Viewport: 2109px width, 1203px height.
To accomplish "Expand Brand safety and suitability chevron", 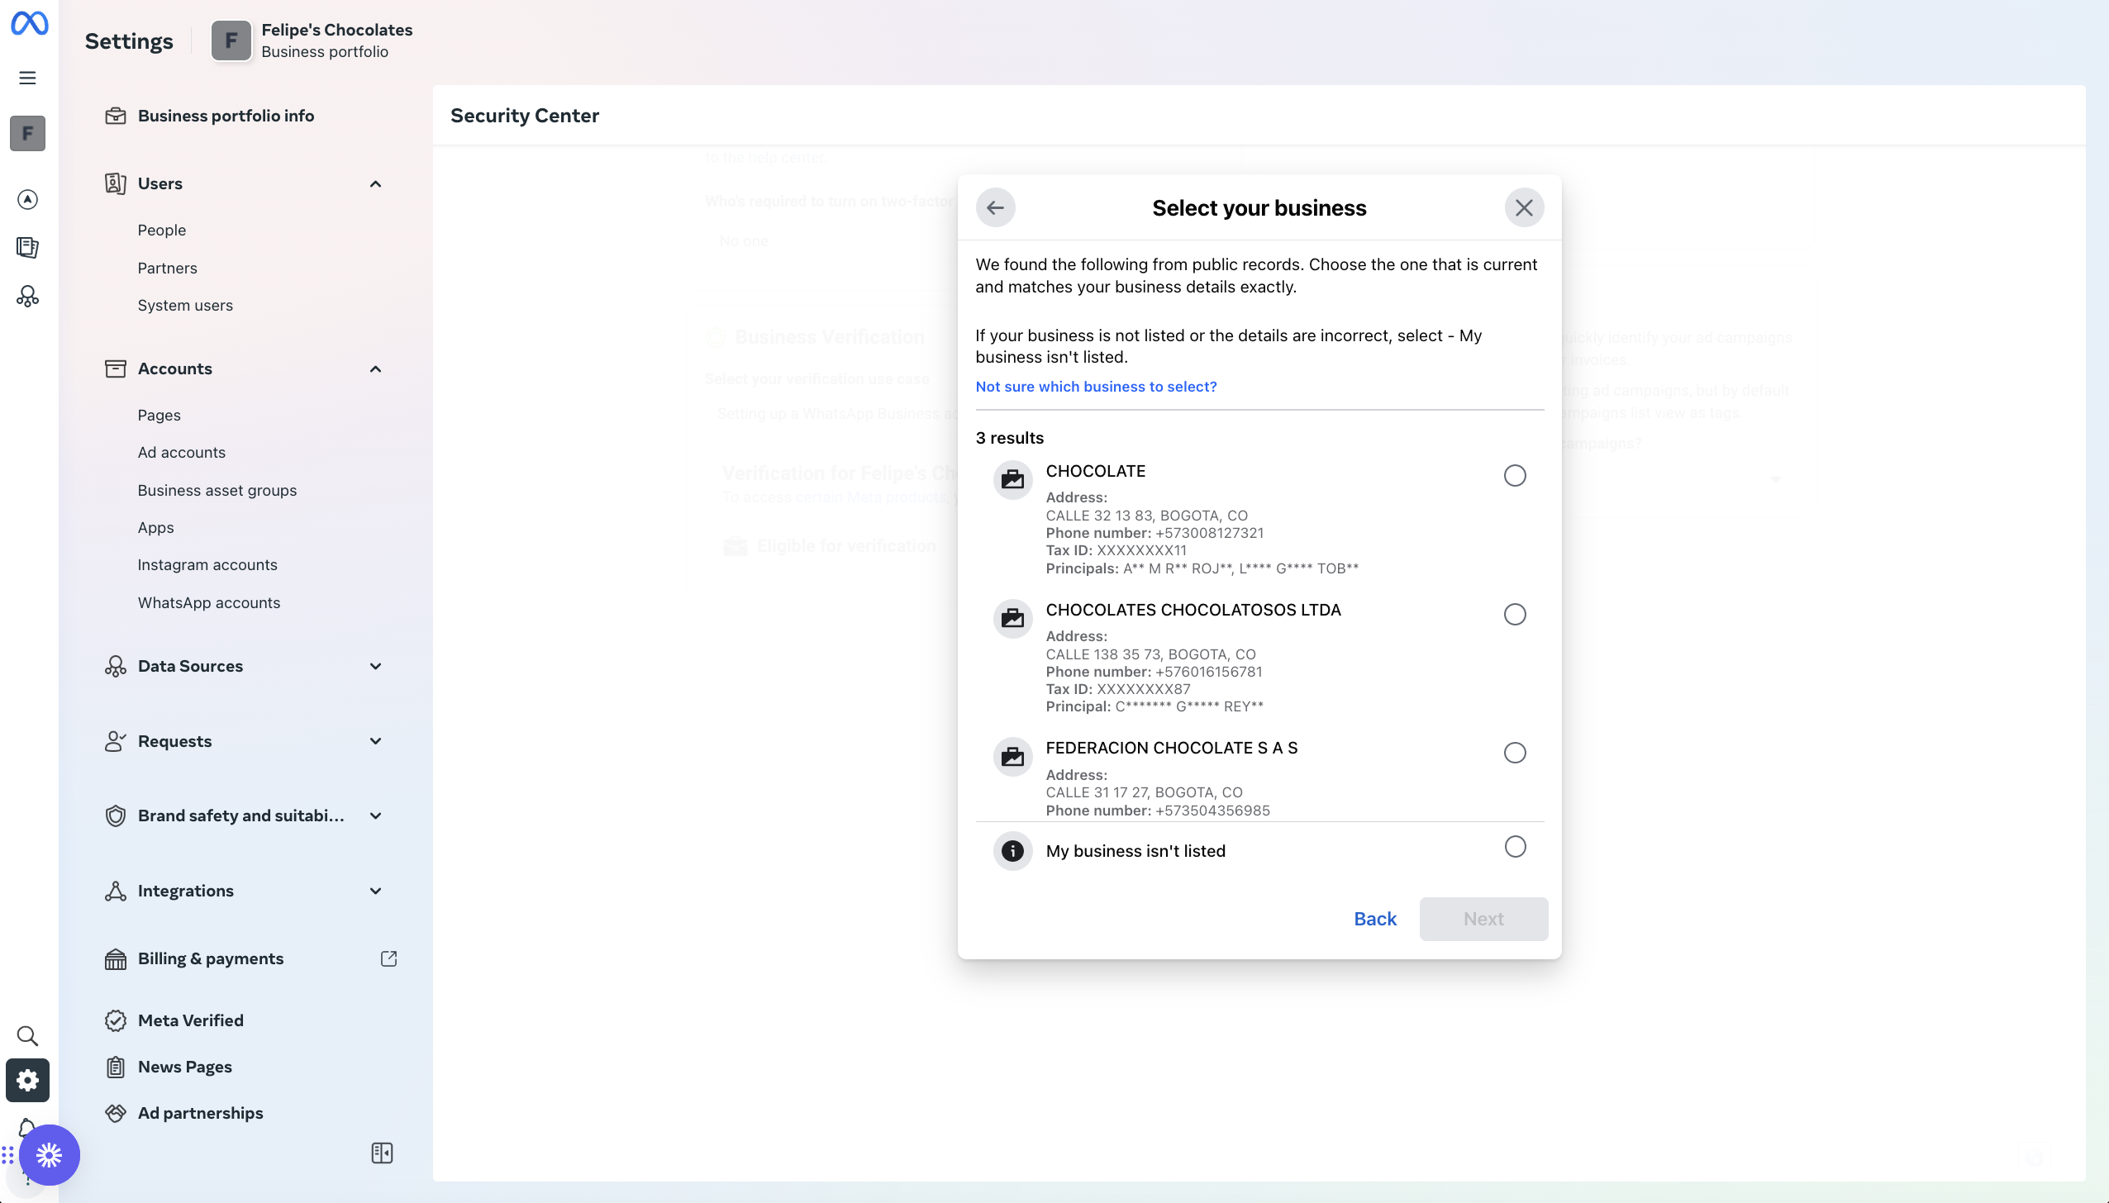I will click(x=375, y=815).
